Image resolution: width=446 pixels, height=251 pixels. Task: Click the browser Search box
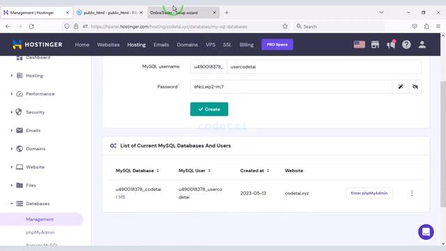click(x=339, y=26)
